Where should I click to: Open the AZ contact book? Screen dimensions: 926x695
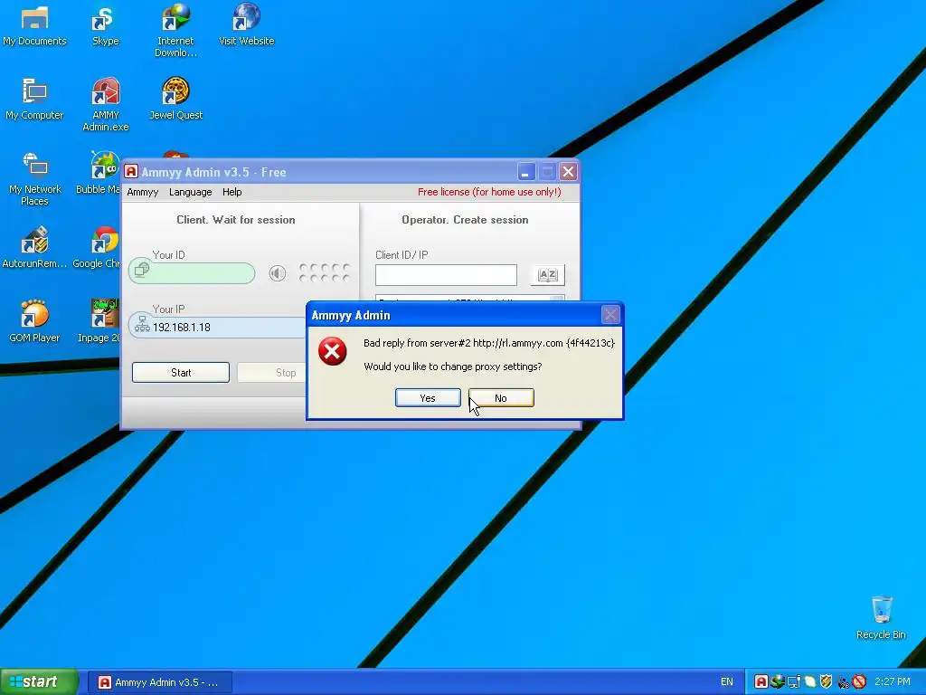(x=547, y=275)
